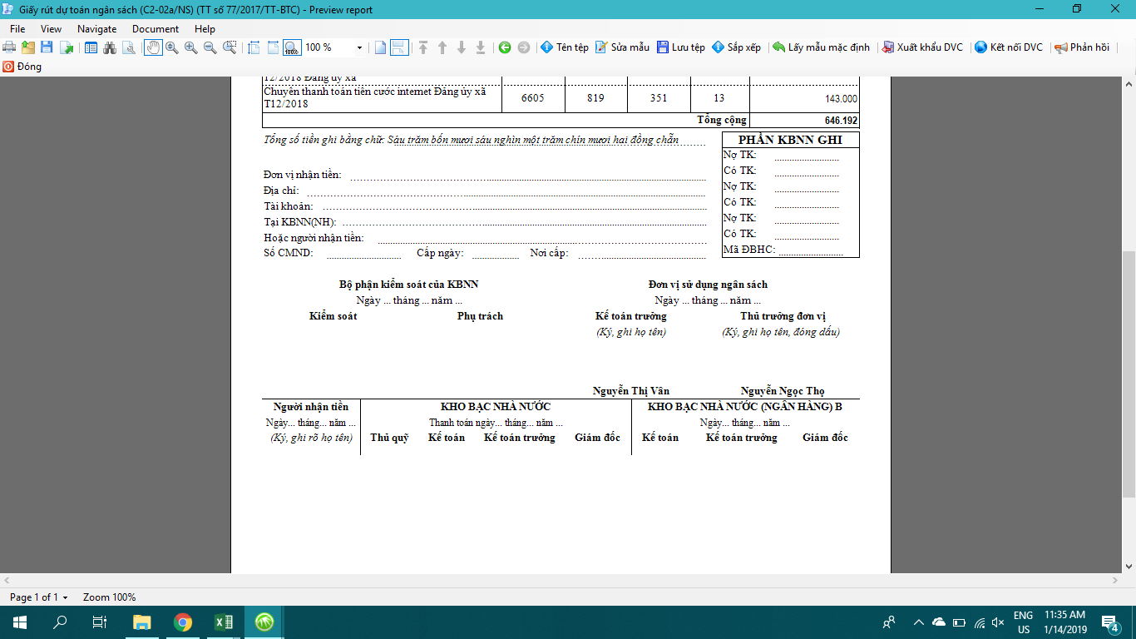Click the Export document icon
This screenshot has height=639, width=1136.
66,47
